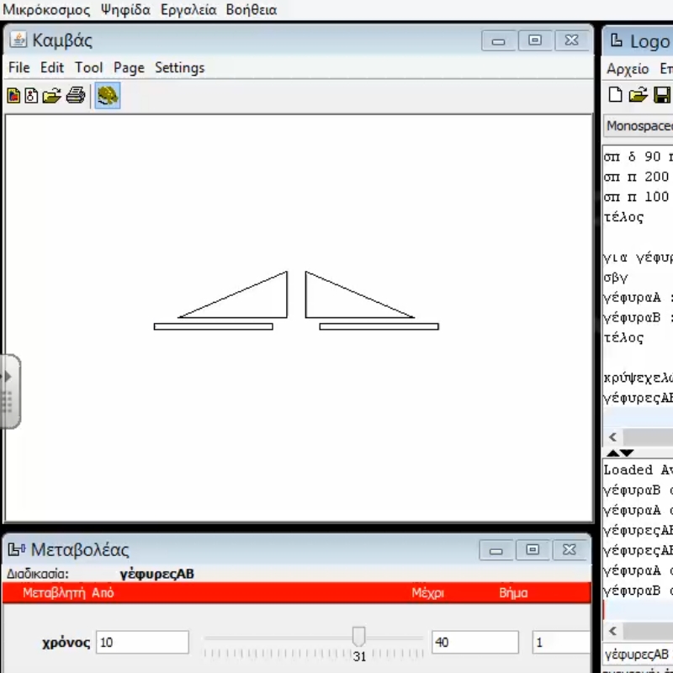This screenshot has width=673, height=673.
Task: Click the Logo output left scroll arrow
Action: 613,631
